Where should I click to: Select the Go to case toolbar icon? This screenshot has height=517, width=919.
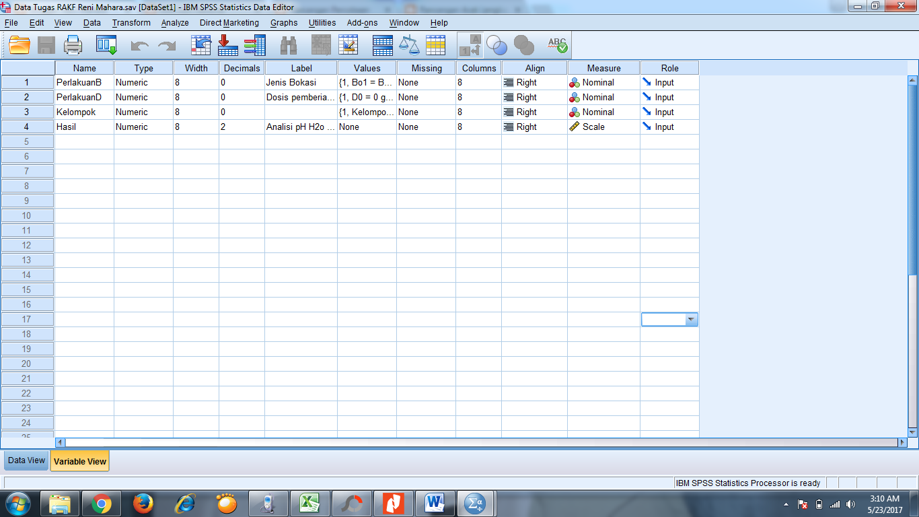[x=199, y=45]
